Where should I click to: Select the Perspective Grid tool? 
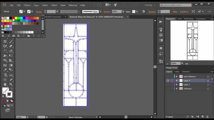pyautogui.click(x=11, y=60)
